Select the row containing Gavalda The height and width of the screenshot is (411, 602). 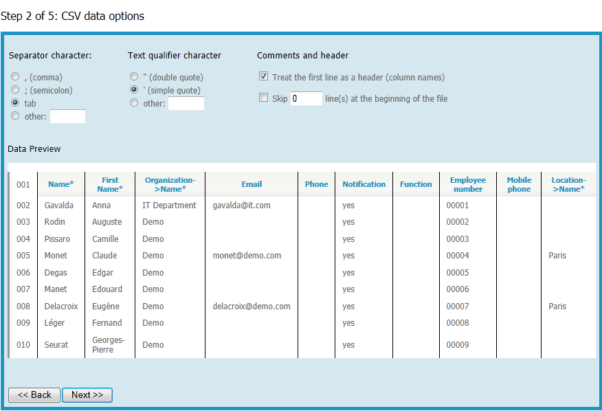click(x=59, y=205)
